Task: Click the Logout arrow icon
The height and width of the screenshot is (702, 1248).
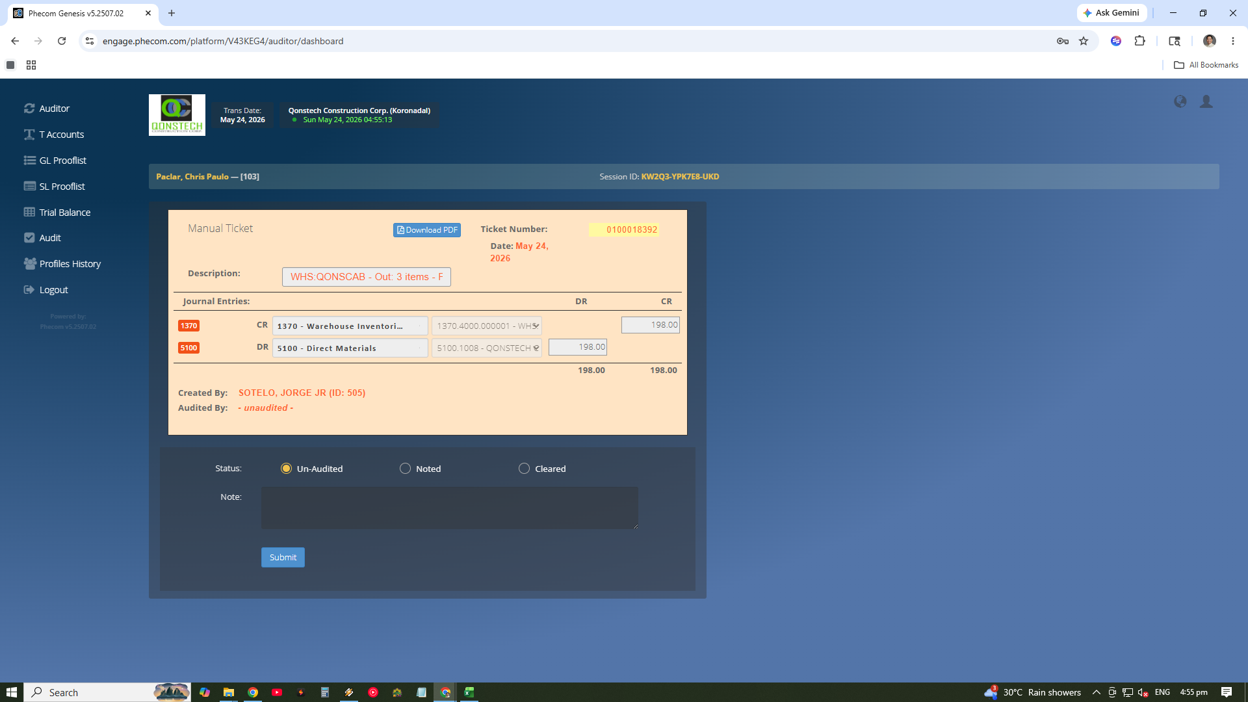Action: (29, 290)
